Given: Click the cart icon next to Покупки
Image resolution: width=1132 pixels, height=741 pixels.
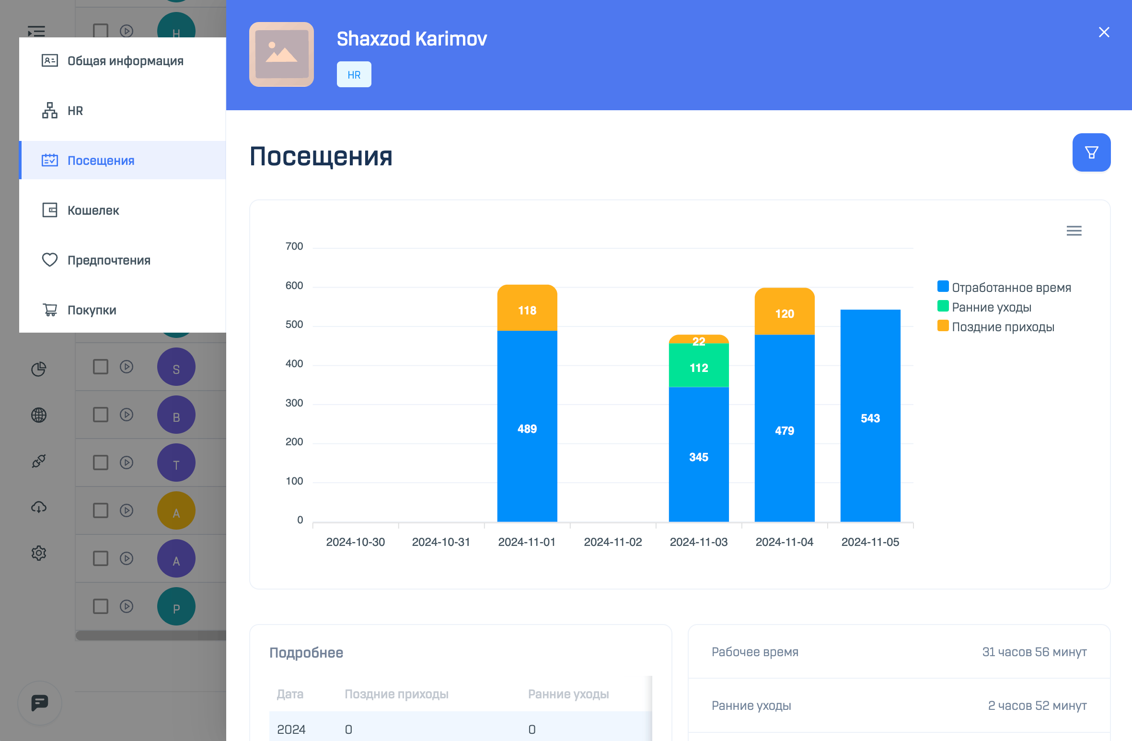Looking at the screenshot, I should pyautogui.click(x=50, y=310).
